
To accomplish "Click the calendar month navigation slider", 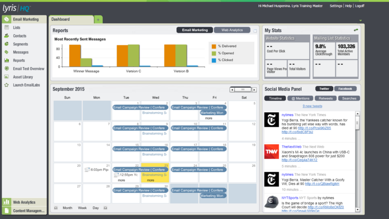I will [243, 90].
